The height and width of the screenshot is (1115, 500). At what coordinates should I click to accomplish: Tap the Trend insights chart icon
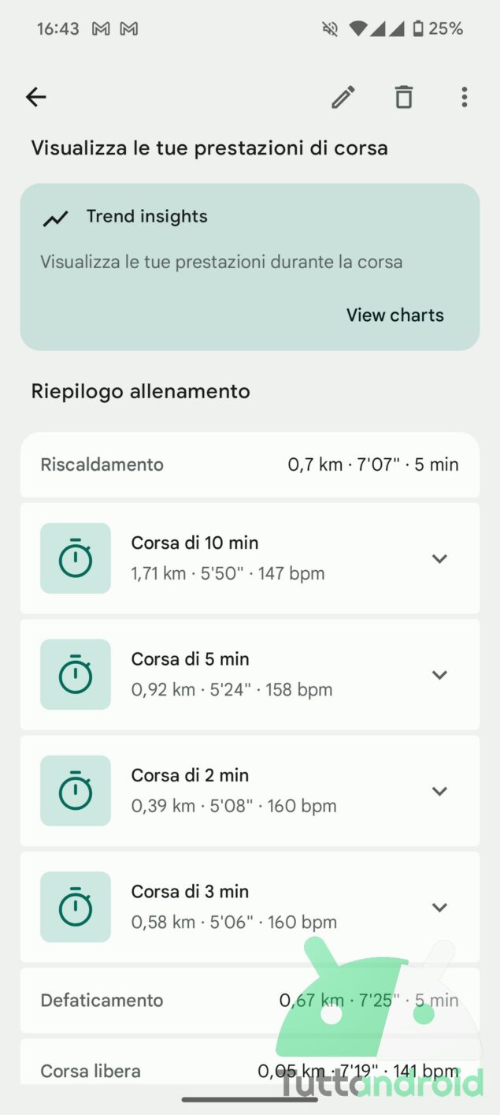[x=55, y=218]
